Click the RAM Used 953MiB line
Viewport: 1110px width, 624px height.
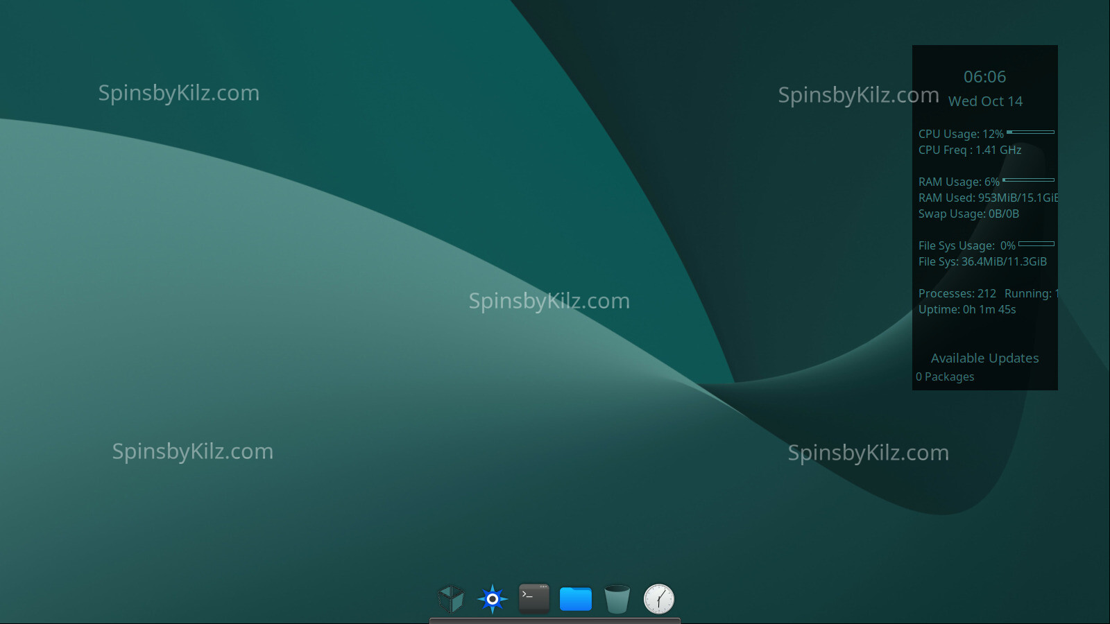987,198
